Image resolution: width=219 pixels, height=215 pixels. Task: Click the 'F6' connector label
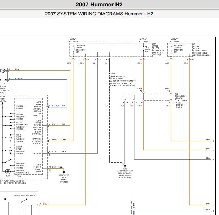[x=108, y=60]
